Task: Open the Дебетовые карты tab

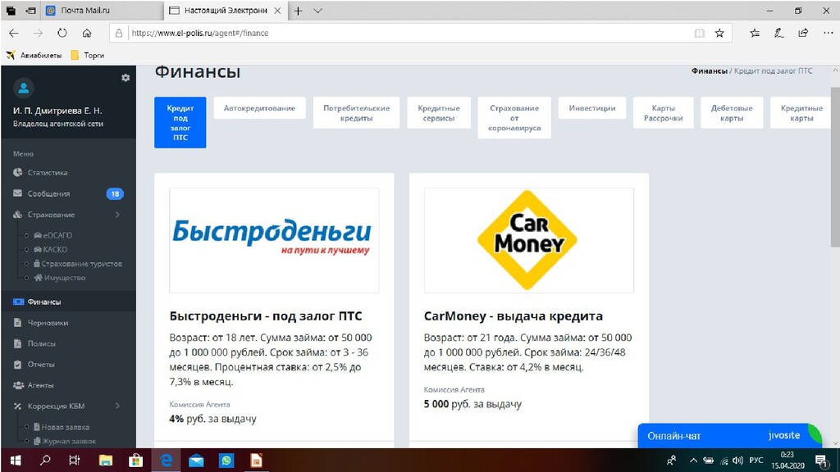Action: [732, 112]
